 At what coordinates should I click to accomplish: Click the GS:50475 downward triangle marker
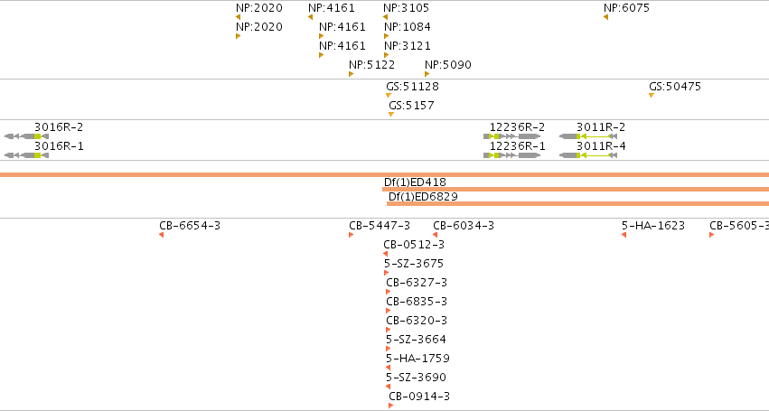point(652,95)
